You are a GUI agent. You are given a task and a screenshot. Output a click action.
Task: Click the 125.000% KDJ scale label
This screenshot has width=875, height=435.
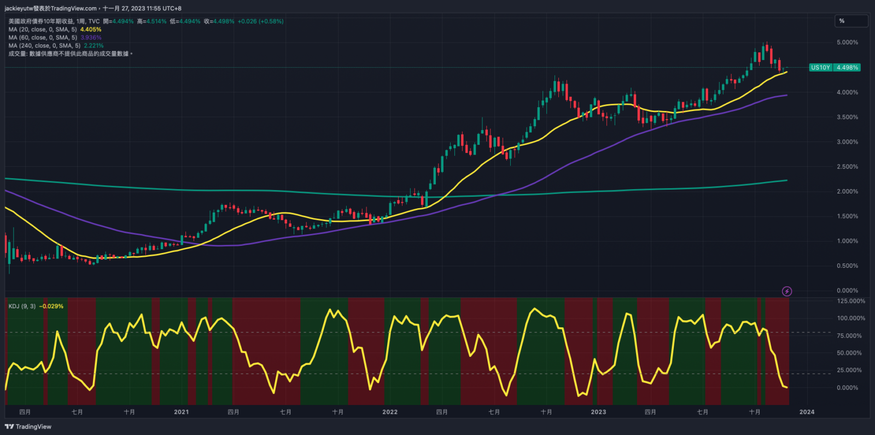click(x=851, y=301)
